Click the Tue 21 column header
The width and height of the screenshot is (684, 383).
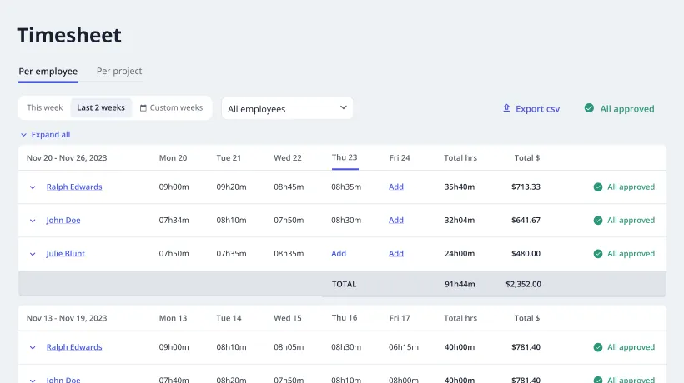(x=229, y=158)
